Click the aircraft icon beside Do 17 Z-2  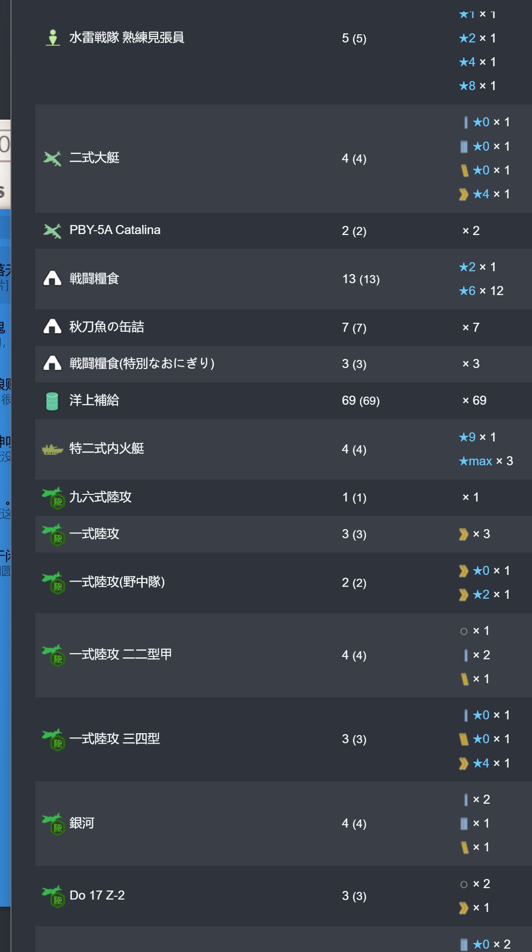[x=53, y=896]
